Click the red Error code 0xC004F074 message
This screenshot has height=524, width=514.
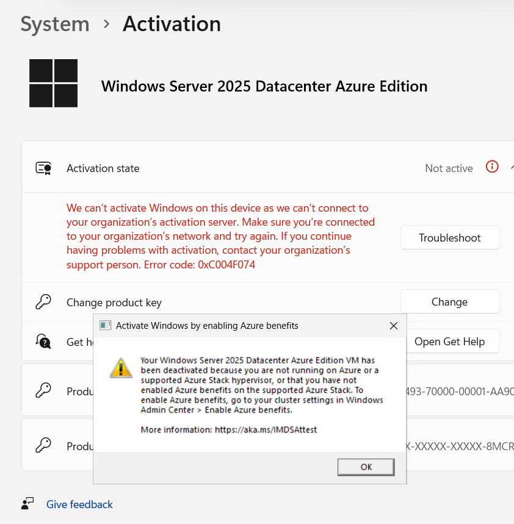click(220, 236)
